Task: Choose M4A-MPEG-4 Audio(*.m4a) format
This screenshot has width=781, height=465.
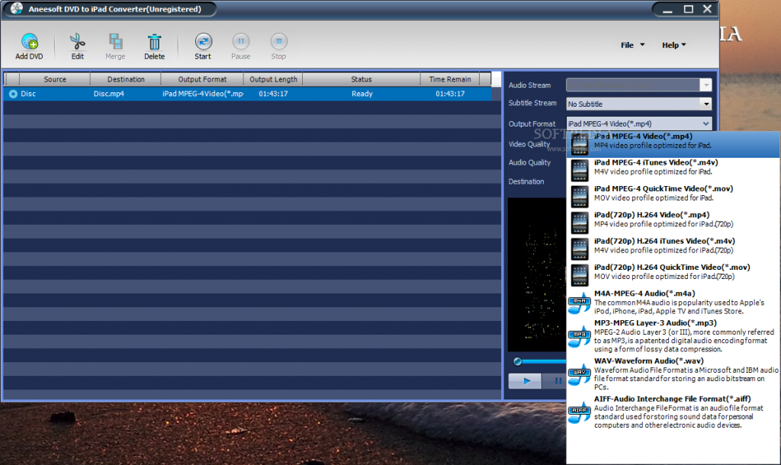Action: [x=673, y=302]
